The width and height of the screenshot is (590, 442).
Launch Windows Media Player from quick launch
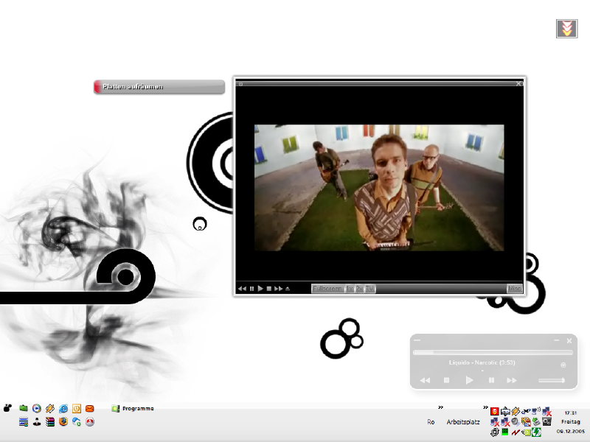pyautogui.click(x=36, y=408)
